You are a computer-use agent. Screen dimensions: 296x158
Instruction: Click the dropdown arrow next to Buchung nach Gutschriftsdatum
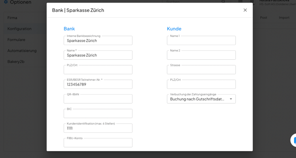tap(231, 99)
